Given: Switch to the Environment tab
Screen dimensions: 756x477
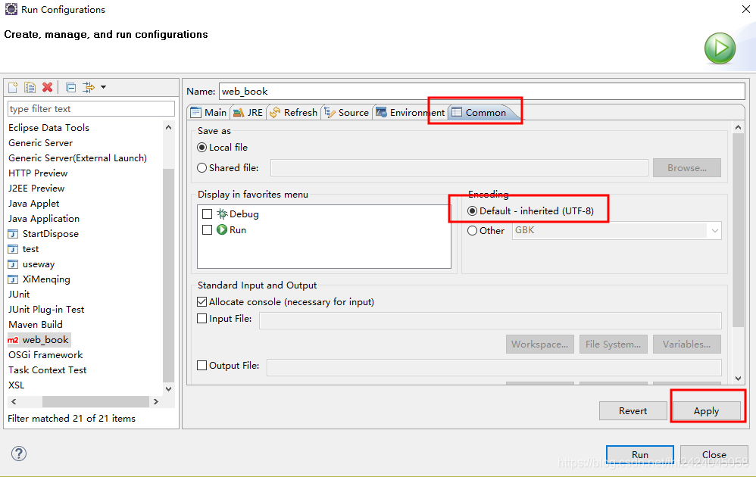Looking at the screenshot, I should pyautogui.click(x=411, y=112).
